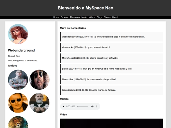This screenshot has width=171, height=128.
Task: Play the audio track in Música
Action: 64,106
